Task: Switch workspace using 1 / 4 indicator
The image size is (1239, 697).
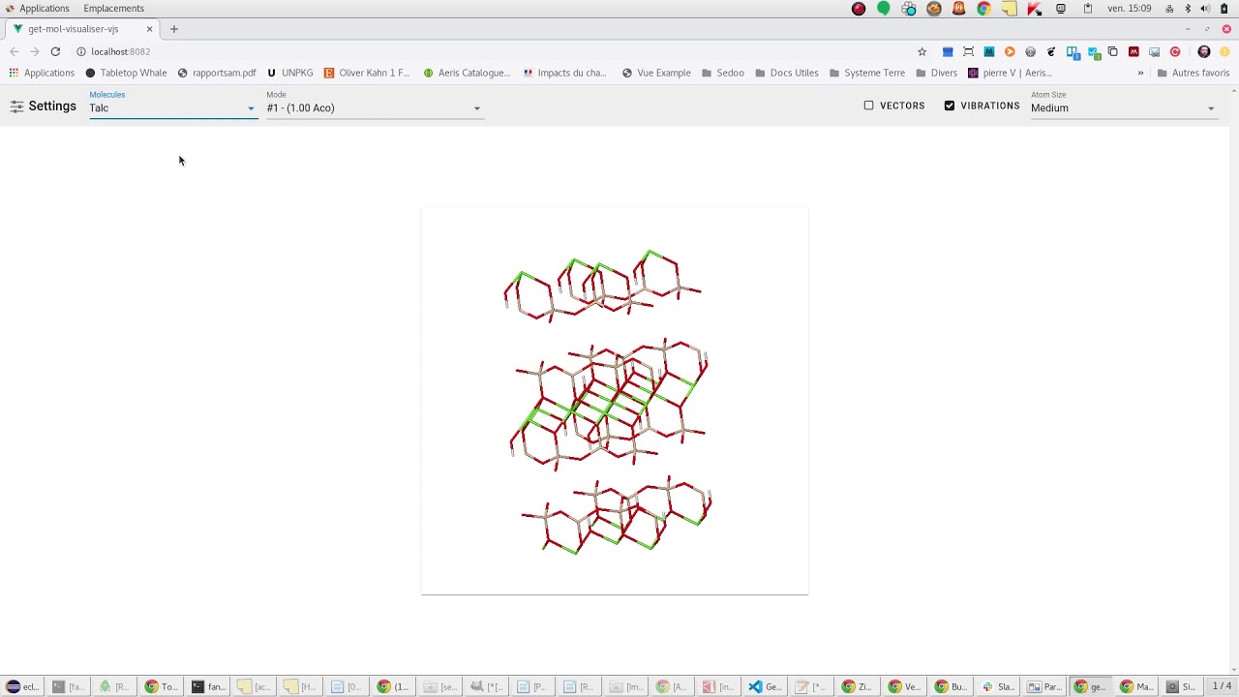Action: click(x=1222, y=686)
